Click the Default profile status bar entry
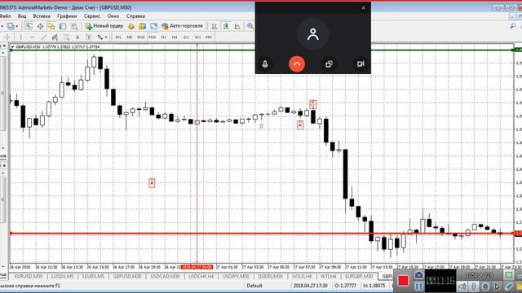522x293 pixels. pos(254,286)
